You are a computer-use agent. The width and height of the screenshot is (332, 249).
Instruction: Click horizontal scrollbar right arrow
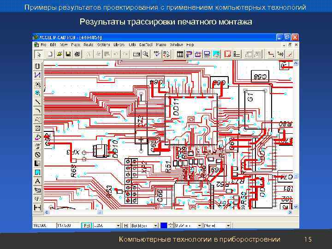(x=290, y=212)
